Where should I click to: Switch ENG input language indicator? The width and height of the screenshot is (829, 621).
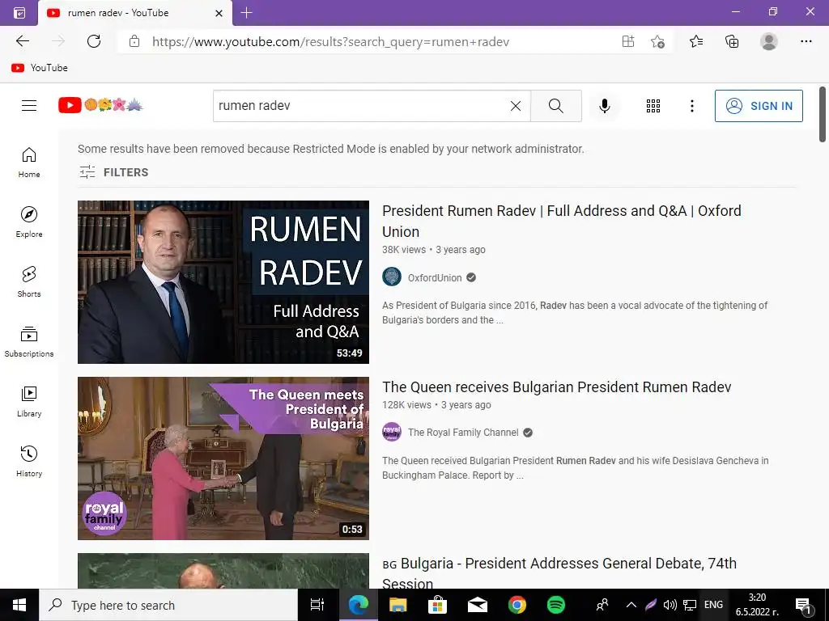coord(713,605)
